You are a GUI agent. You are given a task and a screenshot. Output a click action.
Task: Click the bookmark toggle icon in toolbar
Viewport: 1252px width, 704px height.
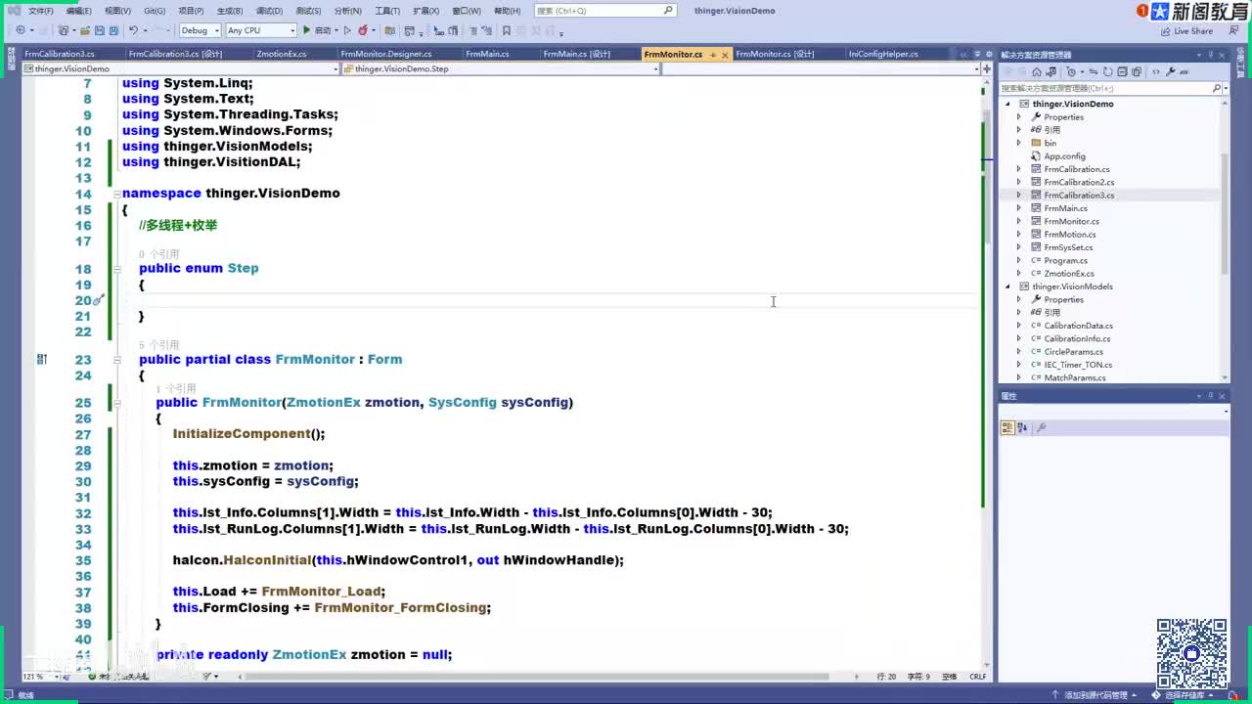tap(507, 30)
